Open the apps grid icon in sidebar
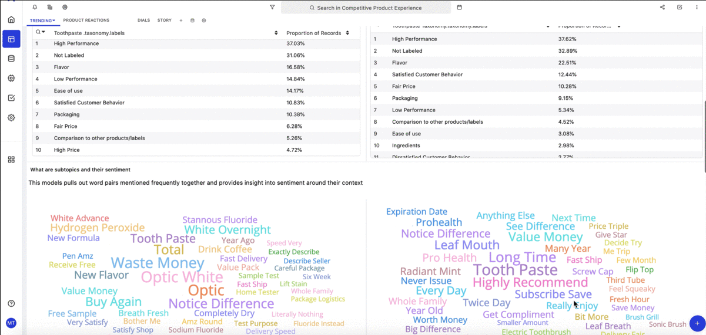The image size is (706, 335). [x=11, y=160]
